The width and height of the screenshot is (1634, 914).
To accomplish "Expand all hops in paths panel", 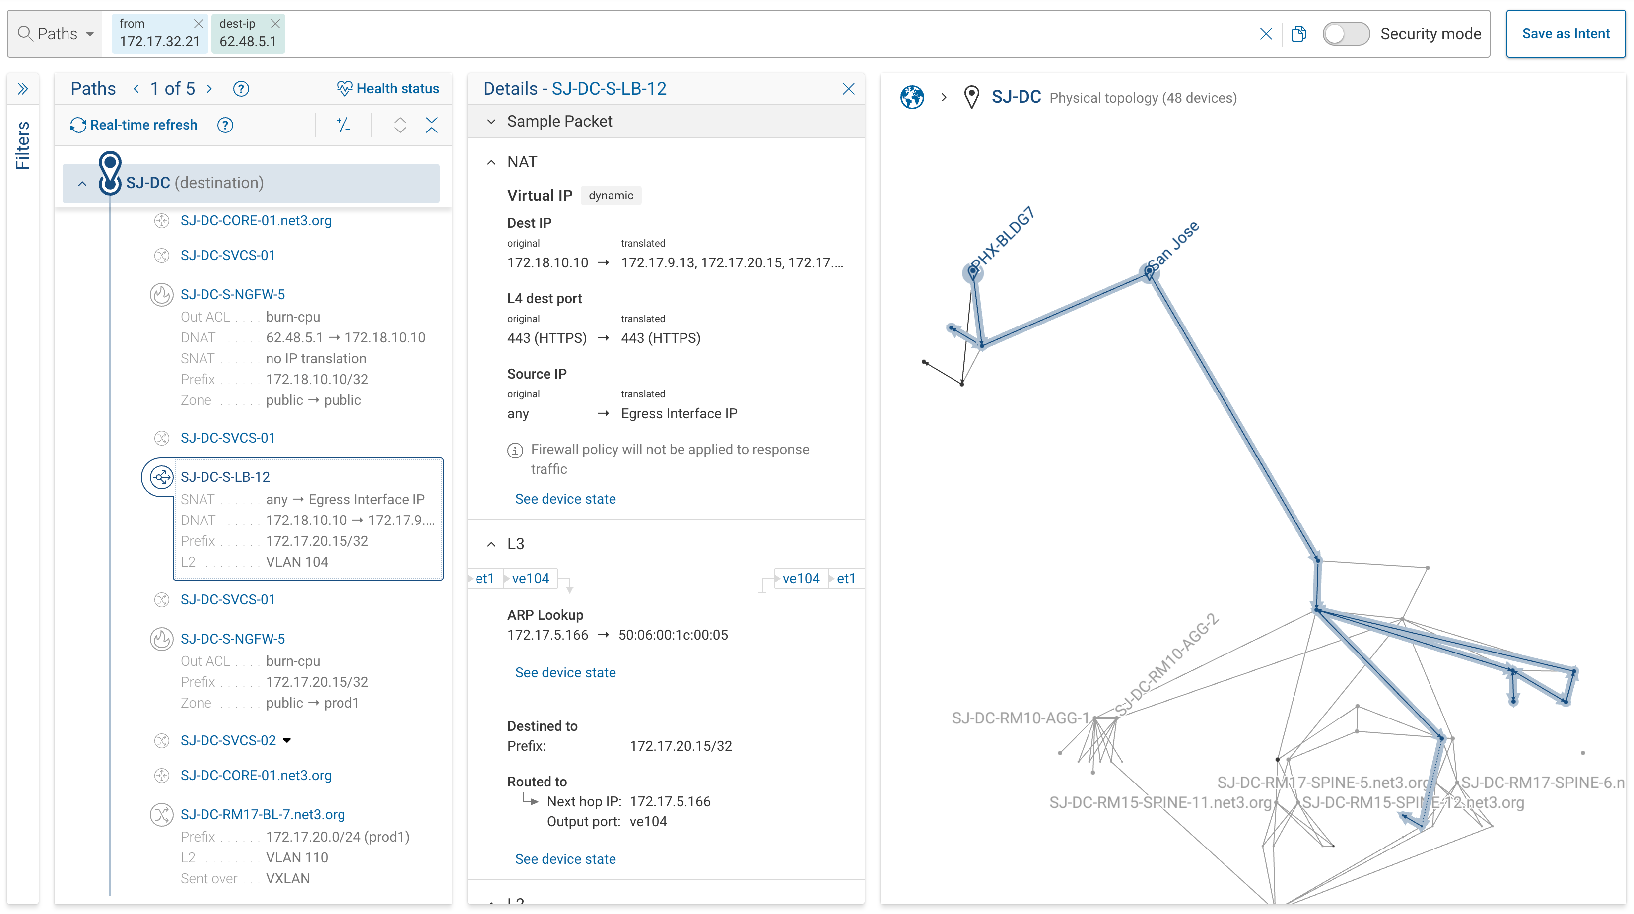I will (x=400, y=125).
